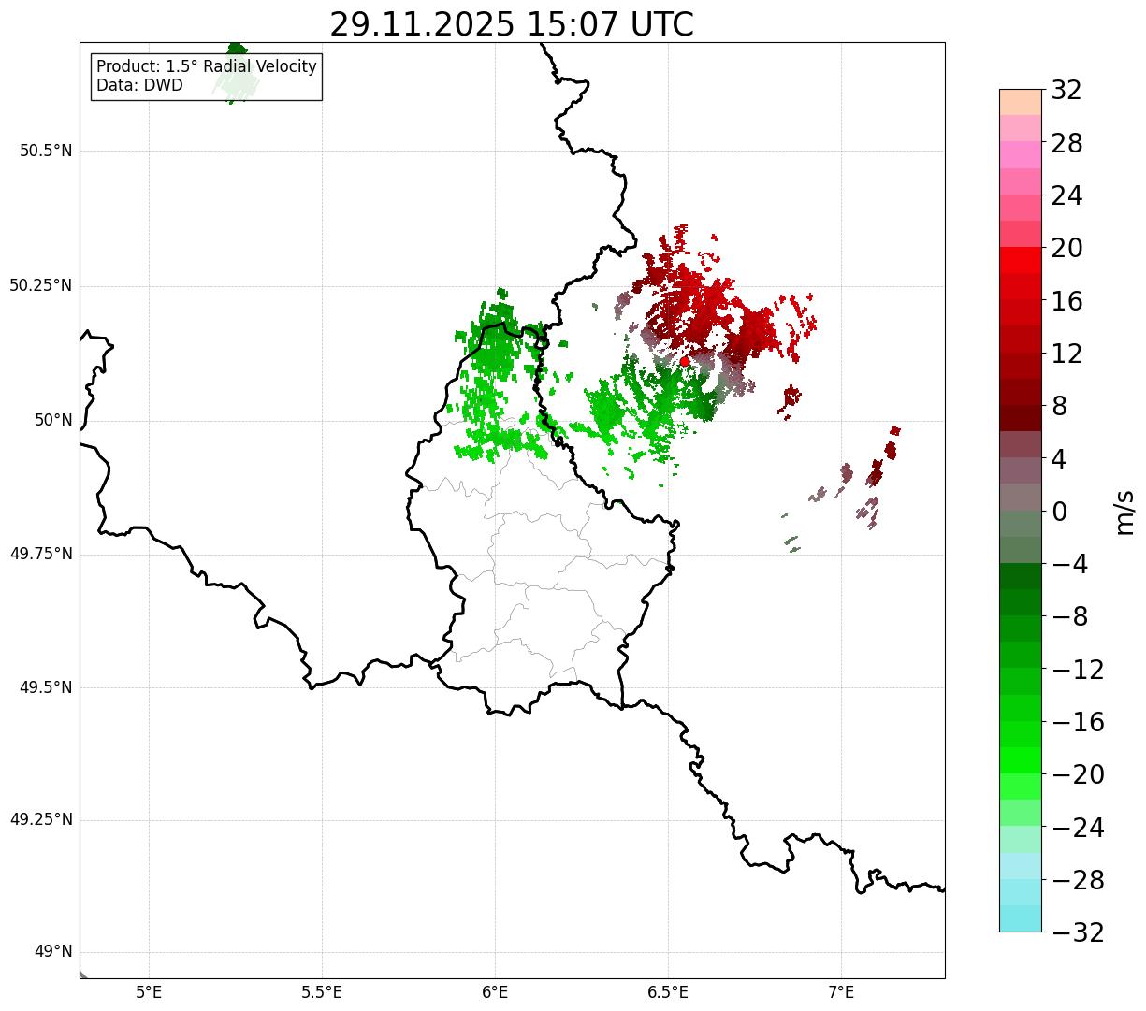1146x1011 pixels.
Task: Click the m/s colorbar unit label
Action: 1125,512
